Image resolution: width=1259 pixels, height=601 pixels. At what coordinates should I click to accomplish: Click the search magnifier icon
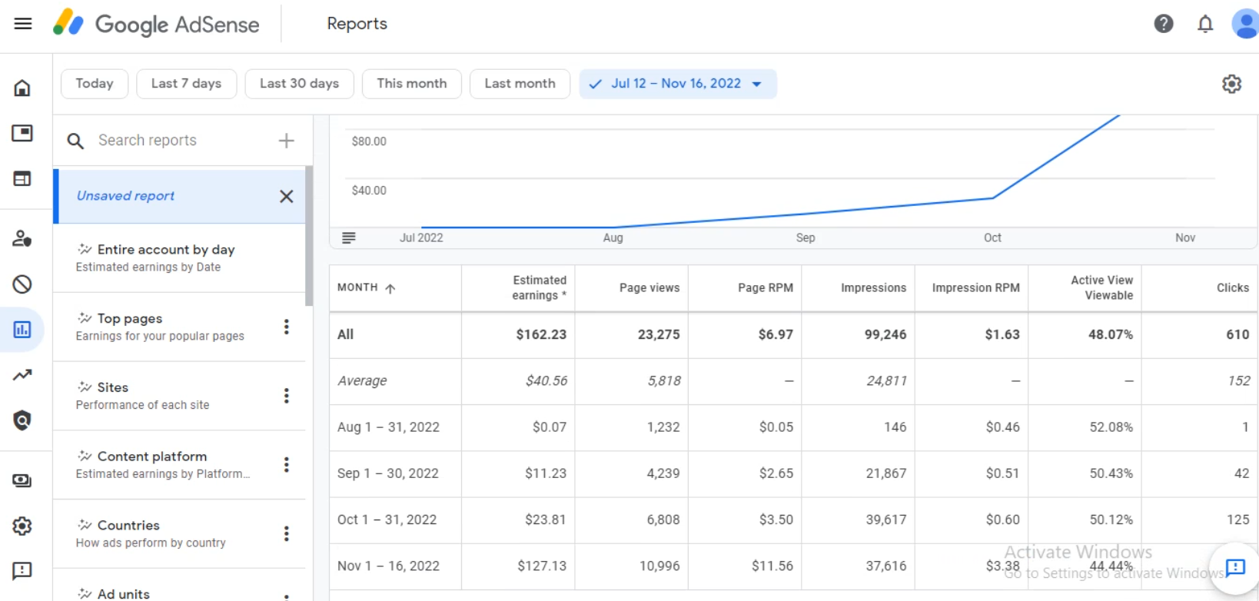(75, 141)
